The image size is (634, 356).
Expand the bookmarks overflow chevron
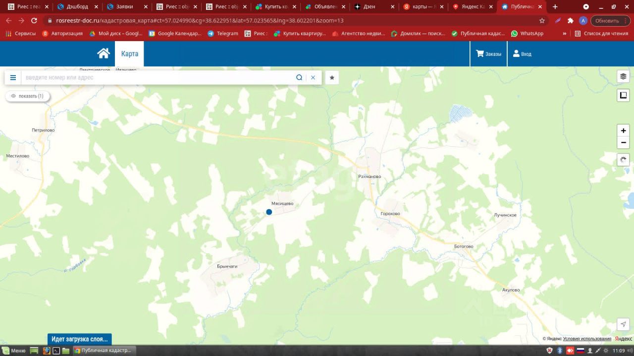point(564,34)
